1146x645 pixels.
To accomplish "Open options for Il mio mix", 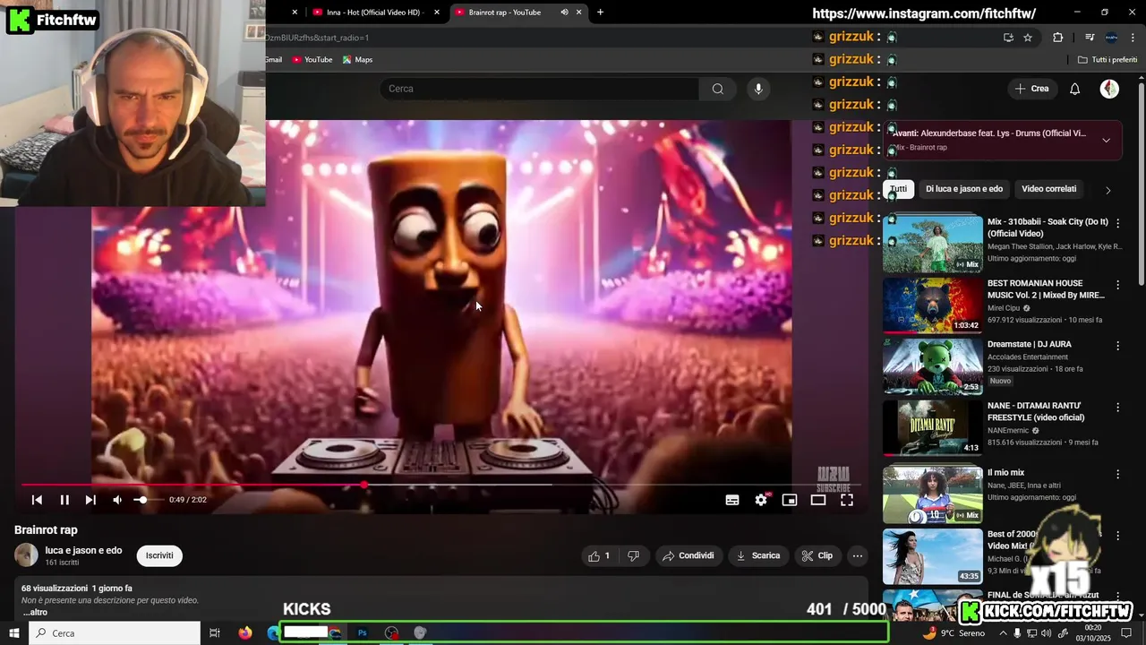I will [x=1117, y=474].
